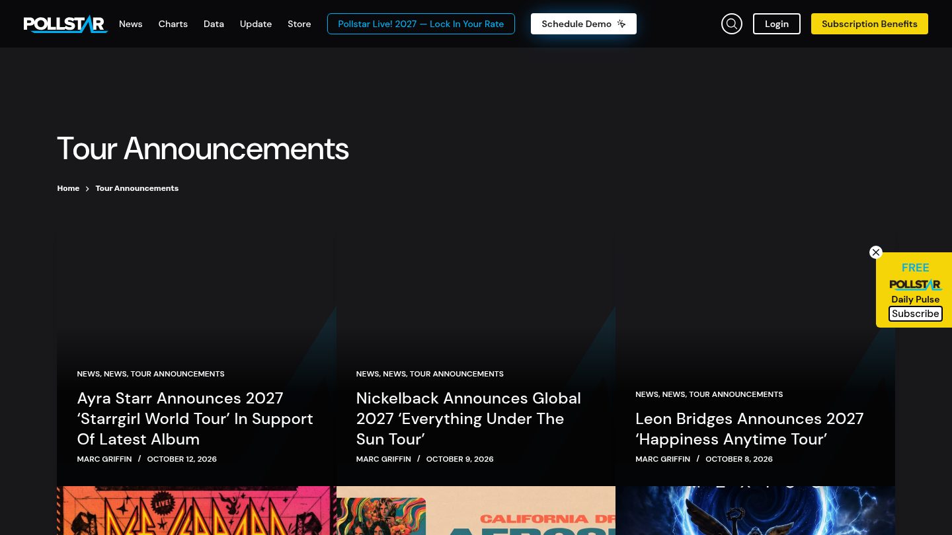Open the Store menu
Viewport: 952px width, 535px height.
tap(299, 24)
